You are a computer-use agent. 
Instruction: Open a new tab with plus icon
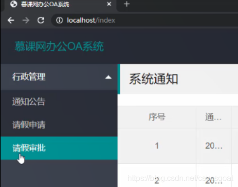(127, 4)
